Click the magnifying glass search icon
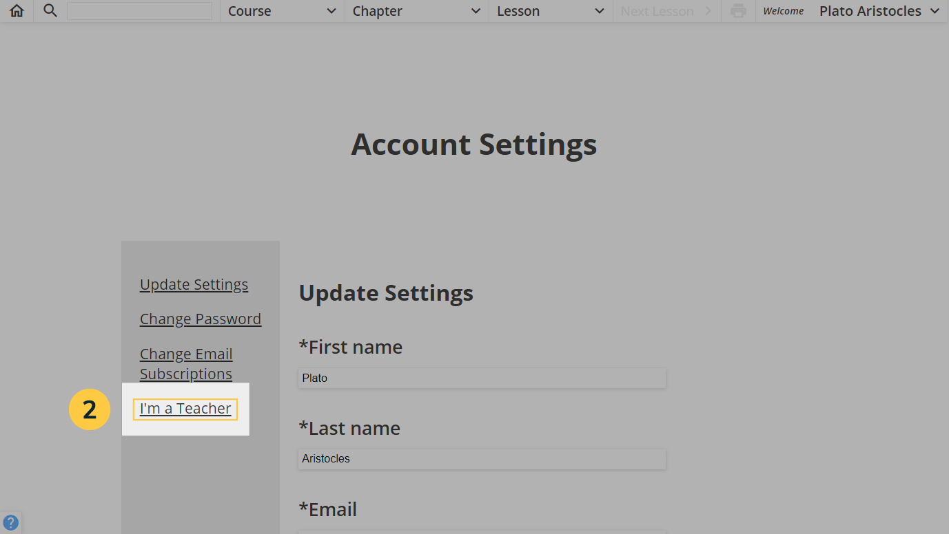 tap(50, 11)
